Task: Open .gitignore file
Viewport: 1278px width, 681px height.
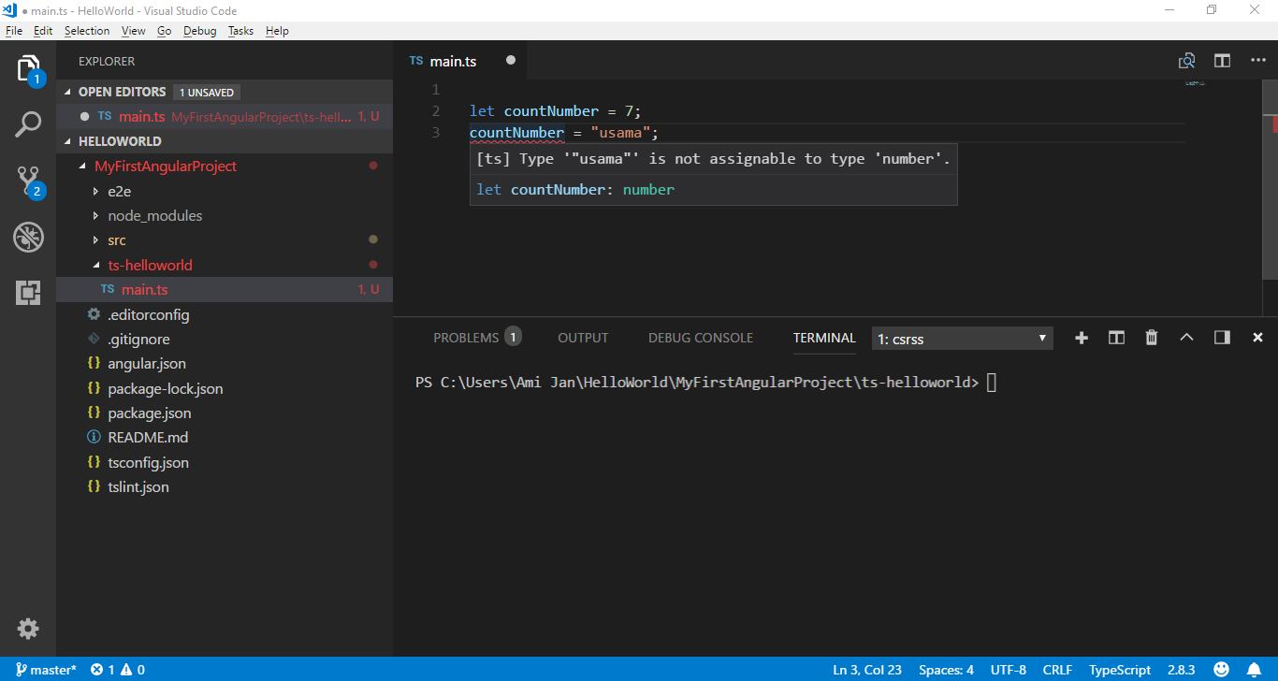Action: click(225, 340)
